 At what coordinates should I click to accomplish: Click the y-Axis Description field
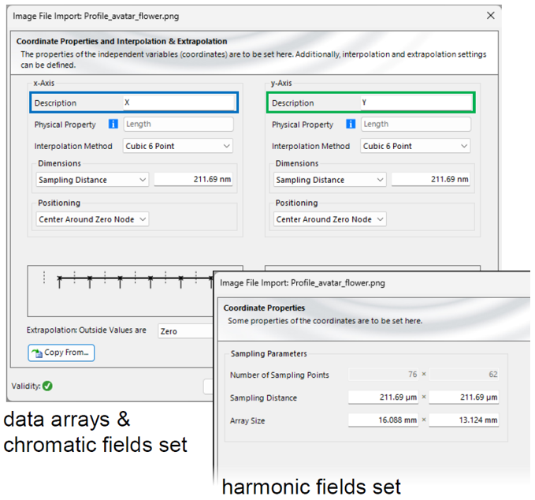[416, 103]
